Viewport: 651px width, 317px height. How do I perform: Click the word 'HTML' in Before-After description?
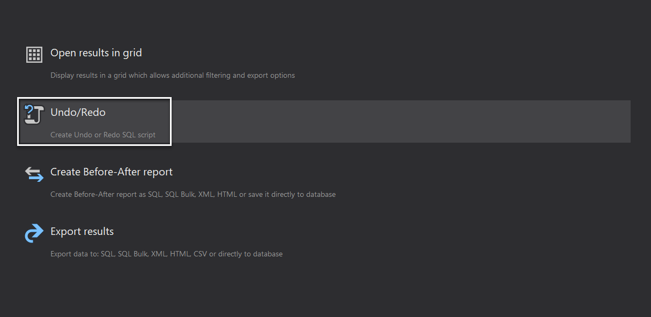(x=227, y=194)
